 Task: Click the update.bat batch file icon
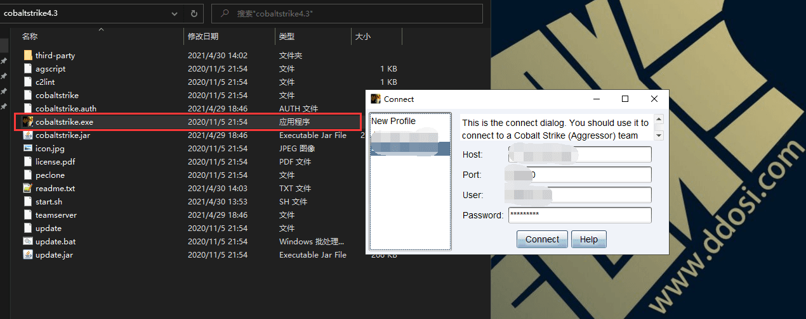point(27,241)
